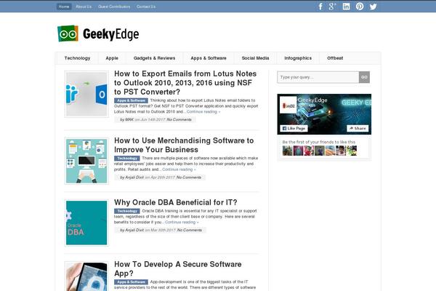Click the GeekyEdge site title text

111,34
